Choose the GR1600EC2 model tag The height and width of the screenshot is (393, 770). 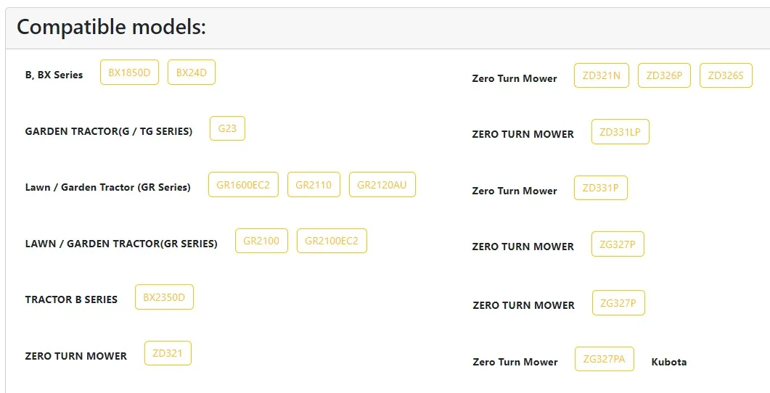click(243, 185)
